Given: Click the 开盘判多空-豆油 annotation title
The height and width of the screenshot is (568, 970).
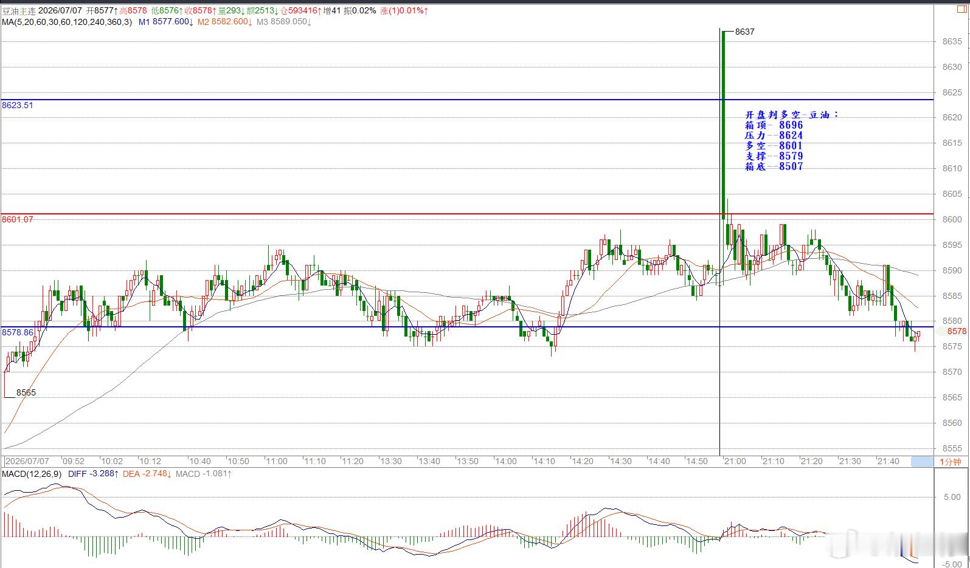Looking at the screenshot, I should pos(791,114).
